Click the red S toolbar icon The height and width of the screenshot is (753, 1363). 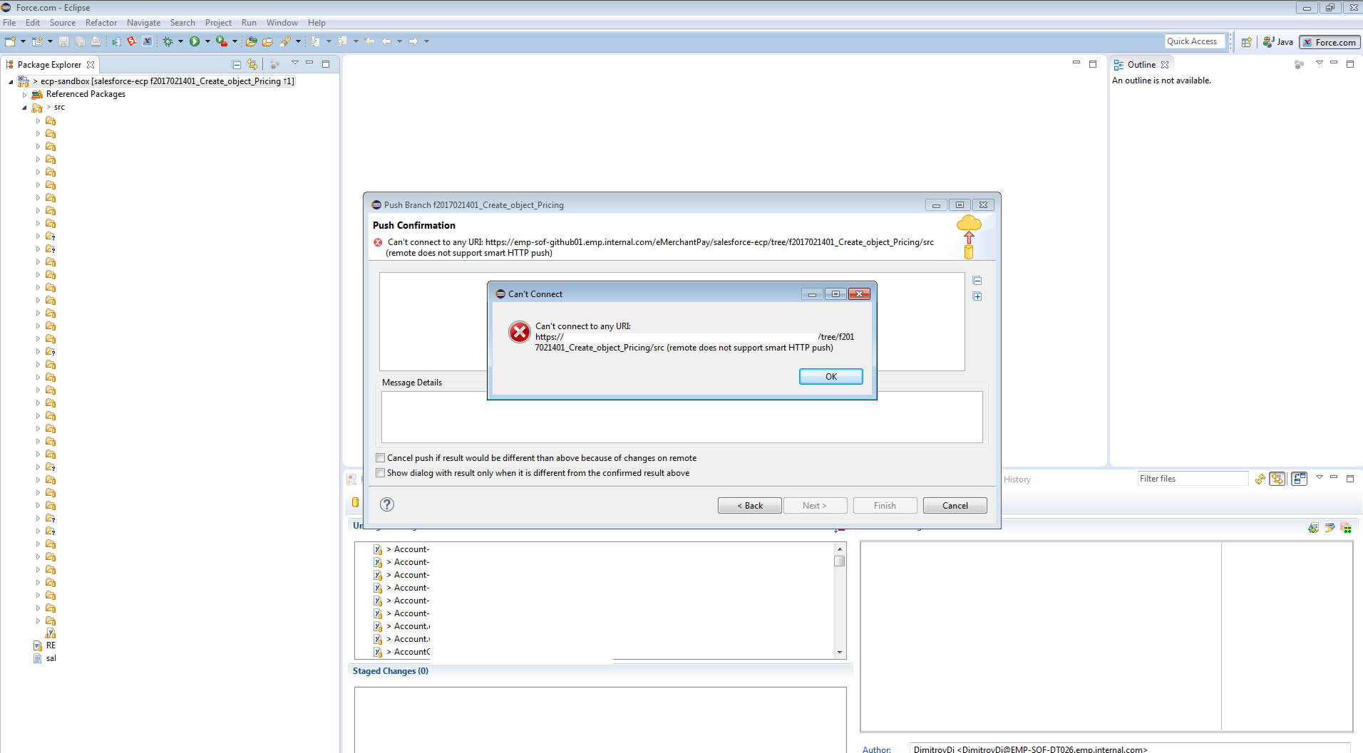tap(131, 41)
